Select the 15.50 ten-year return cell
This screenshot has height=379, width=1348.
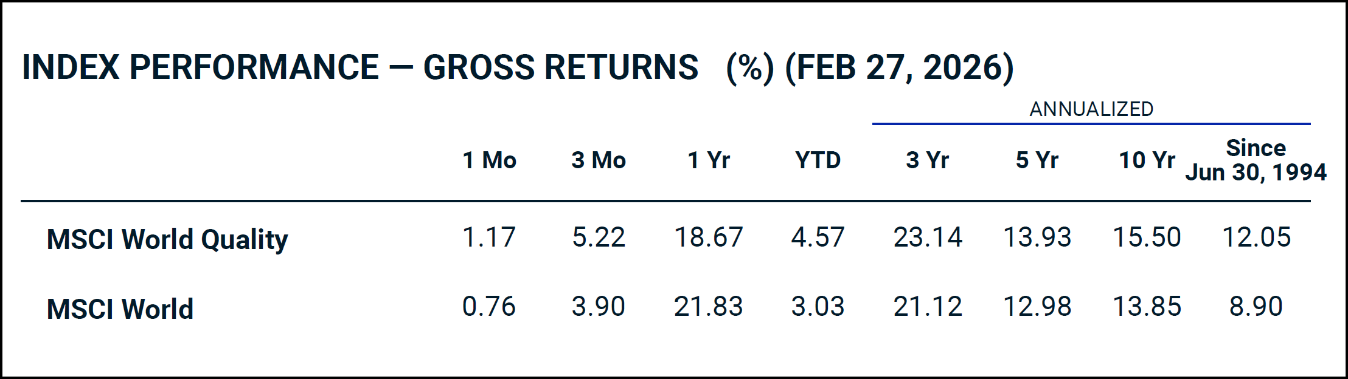click(1147, 237)
